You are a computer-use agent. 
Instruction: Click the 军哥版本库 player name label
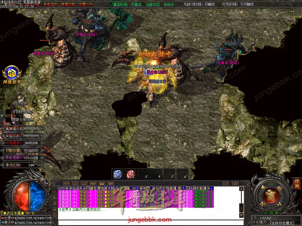(x=157, y=82)
